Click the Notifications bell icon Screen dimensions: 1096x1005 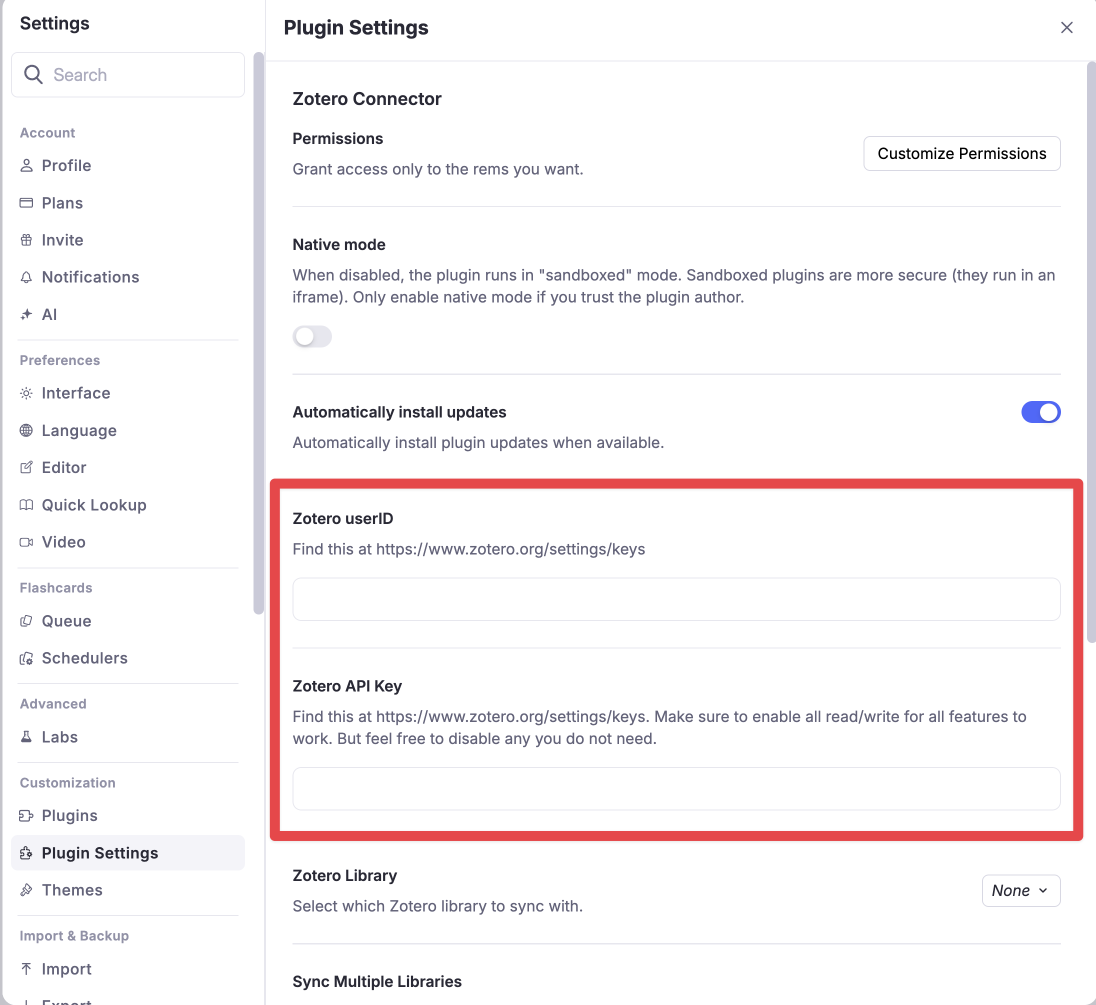[x=26, y=277]
